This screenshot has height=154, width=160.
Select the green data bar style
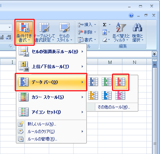(x=106, y=82)
